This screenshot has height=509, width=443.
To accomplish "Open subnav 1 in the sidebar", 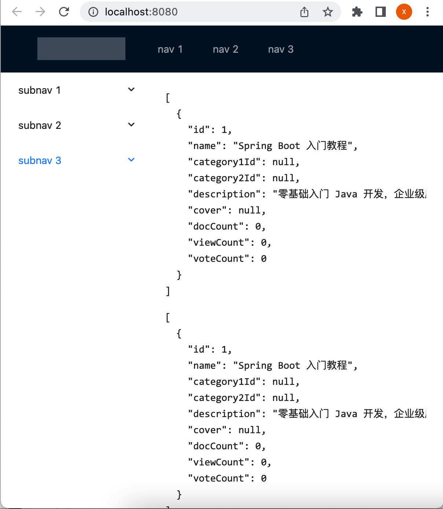I will 40,90.
